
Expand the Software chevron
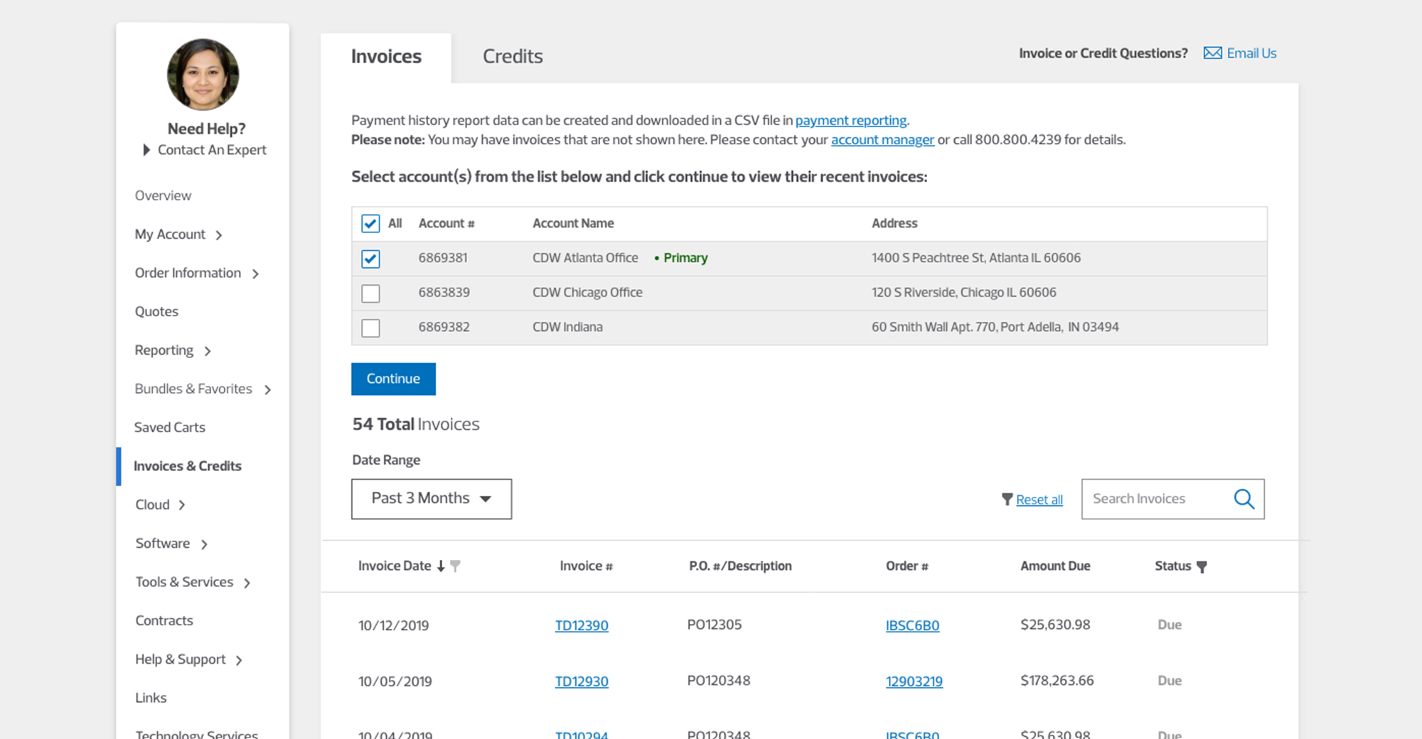pyautogui.click(x=204, y=544)
